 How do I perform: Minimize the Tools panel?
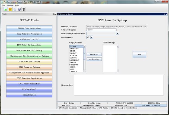click(x=56, y=14)
